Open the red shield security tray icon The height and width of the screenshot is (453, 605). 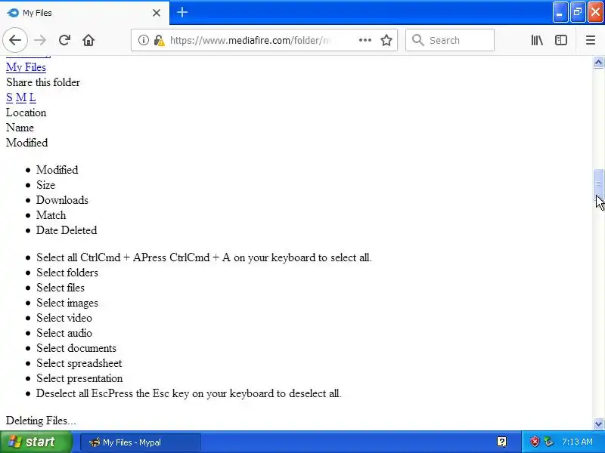(535, 442)
